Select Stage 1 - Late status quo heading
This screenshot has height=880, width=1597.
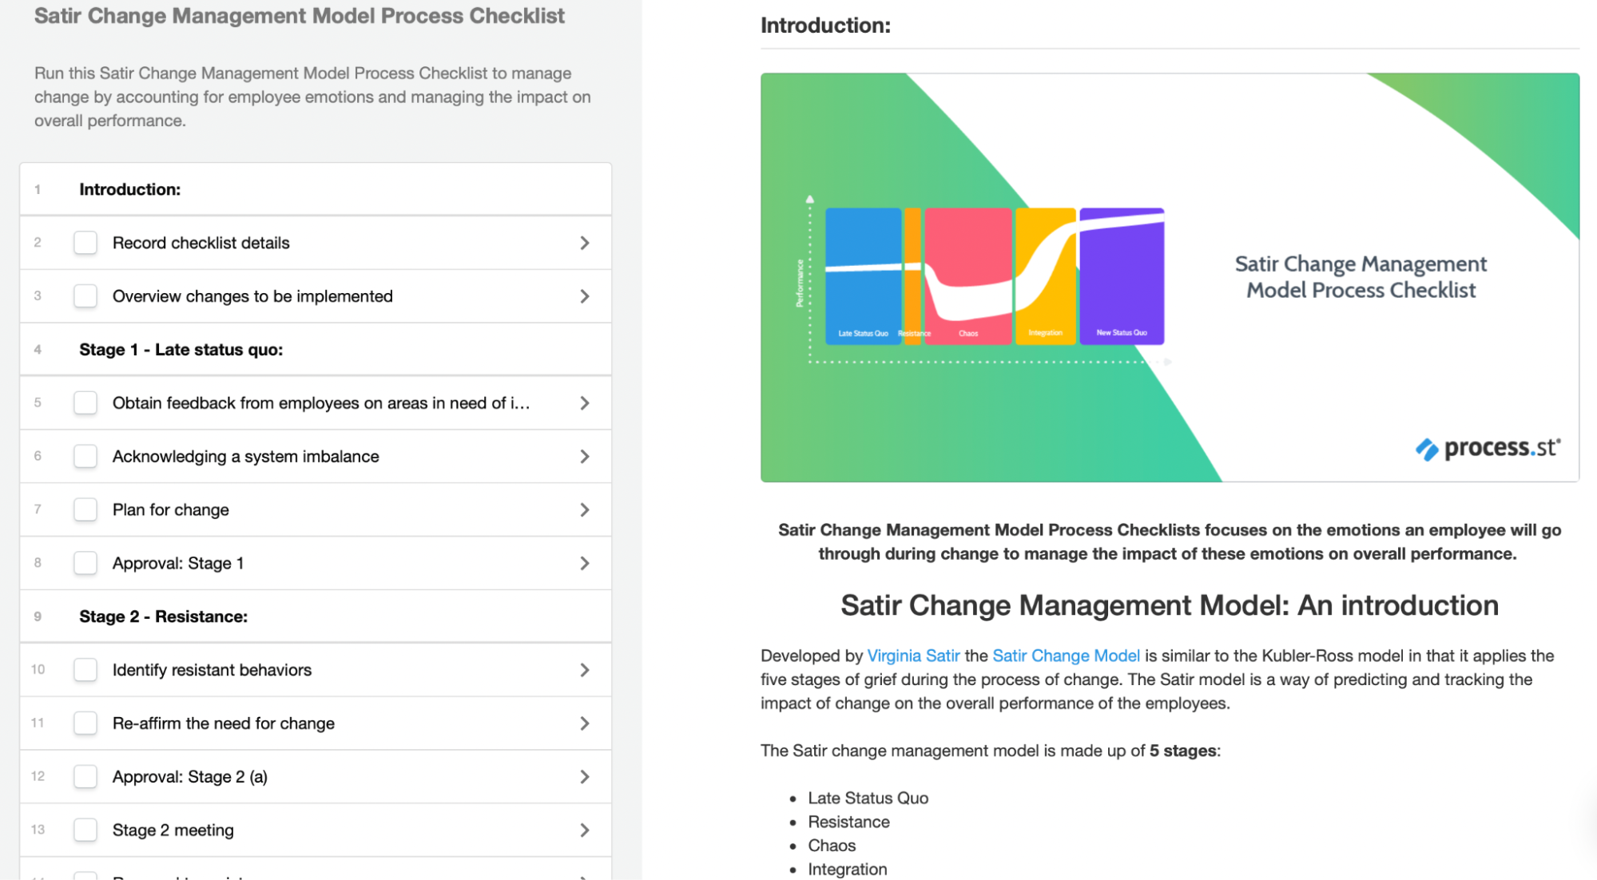[x=181, y=350]
